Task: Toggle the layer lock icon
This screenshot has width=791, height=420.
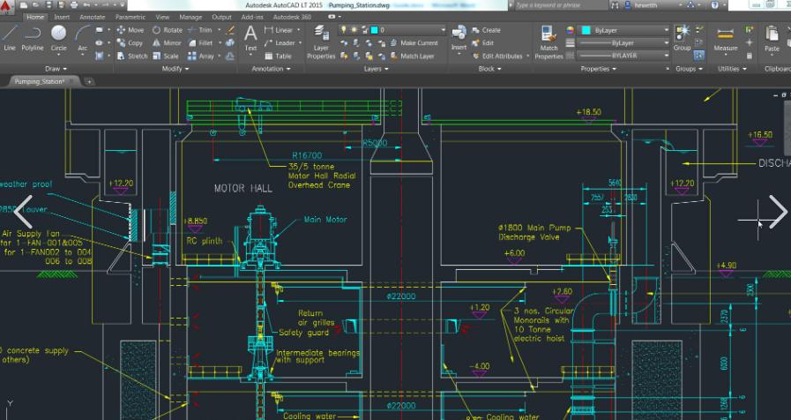Action: tap(363, 30)
